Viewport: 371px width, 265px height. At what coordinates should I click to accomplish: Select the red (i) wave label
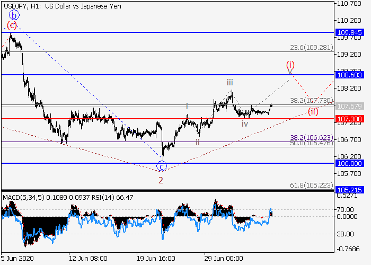290,65
